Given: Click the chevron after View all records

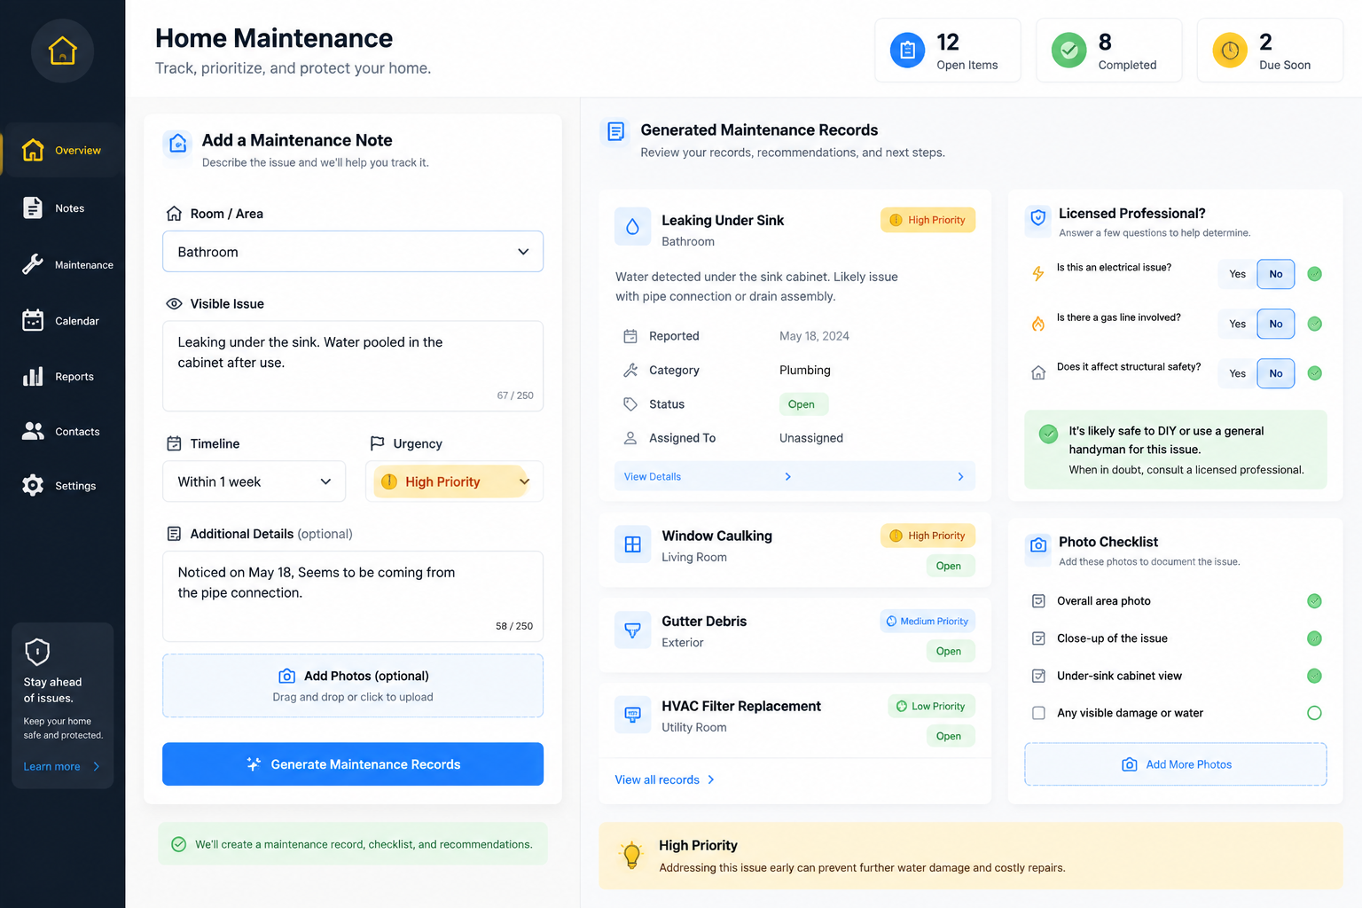Looking at the screenshot, I should [x=711, y=779].
